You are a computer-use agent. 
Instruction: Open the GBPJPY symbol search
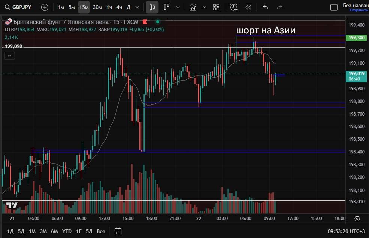(19, 7)
